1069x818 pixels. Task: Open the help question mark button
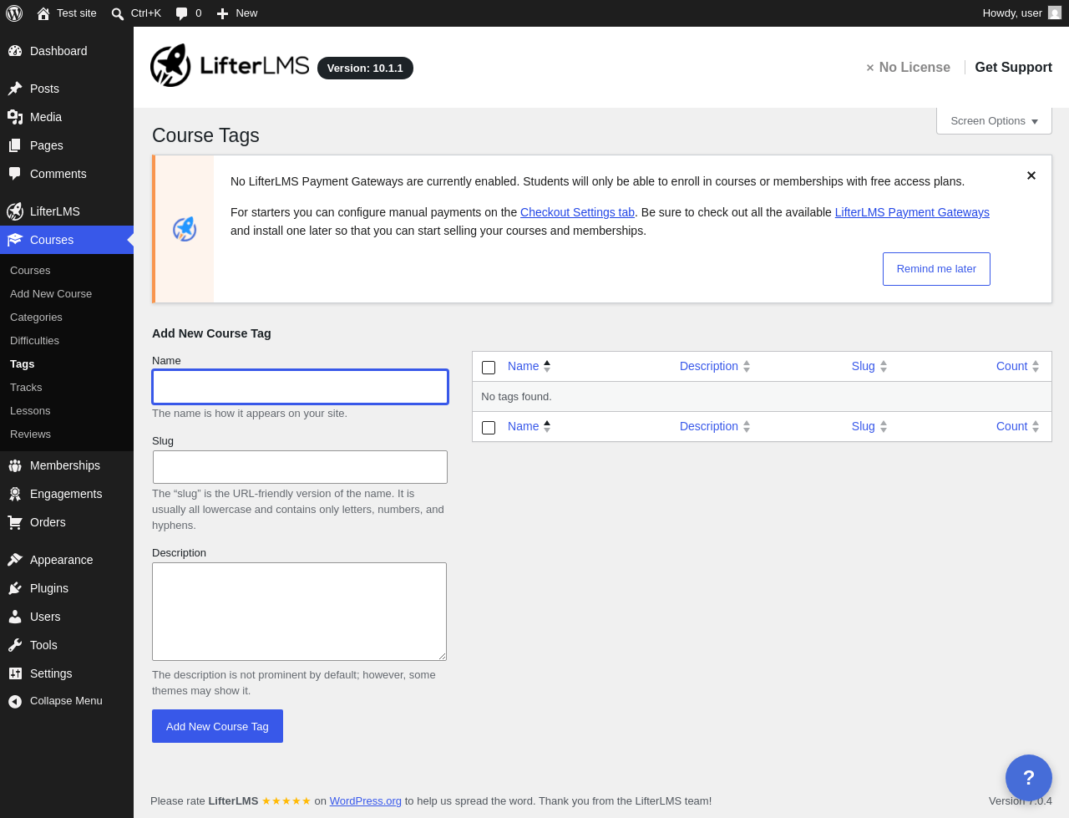coord(1029,778)
